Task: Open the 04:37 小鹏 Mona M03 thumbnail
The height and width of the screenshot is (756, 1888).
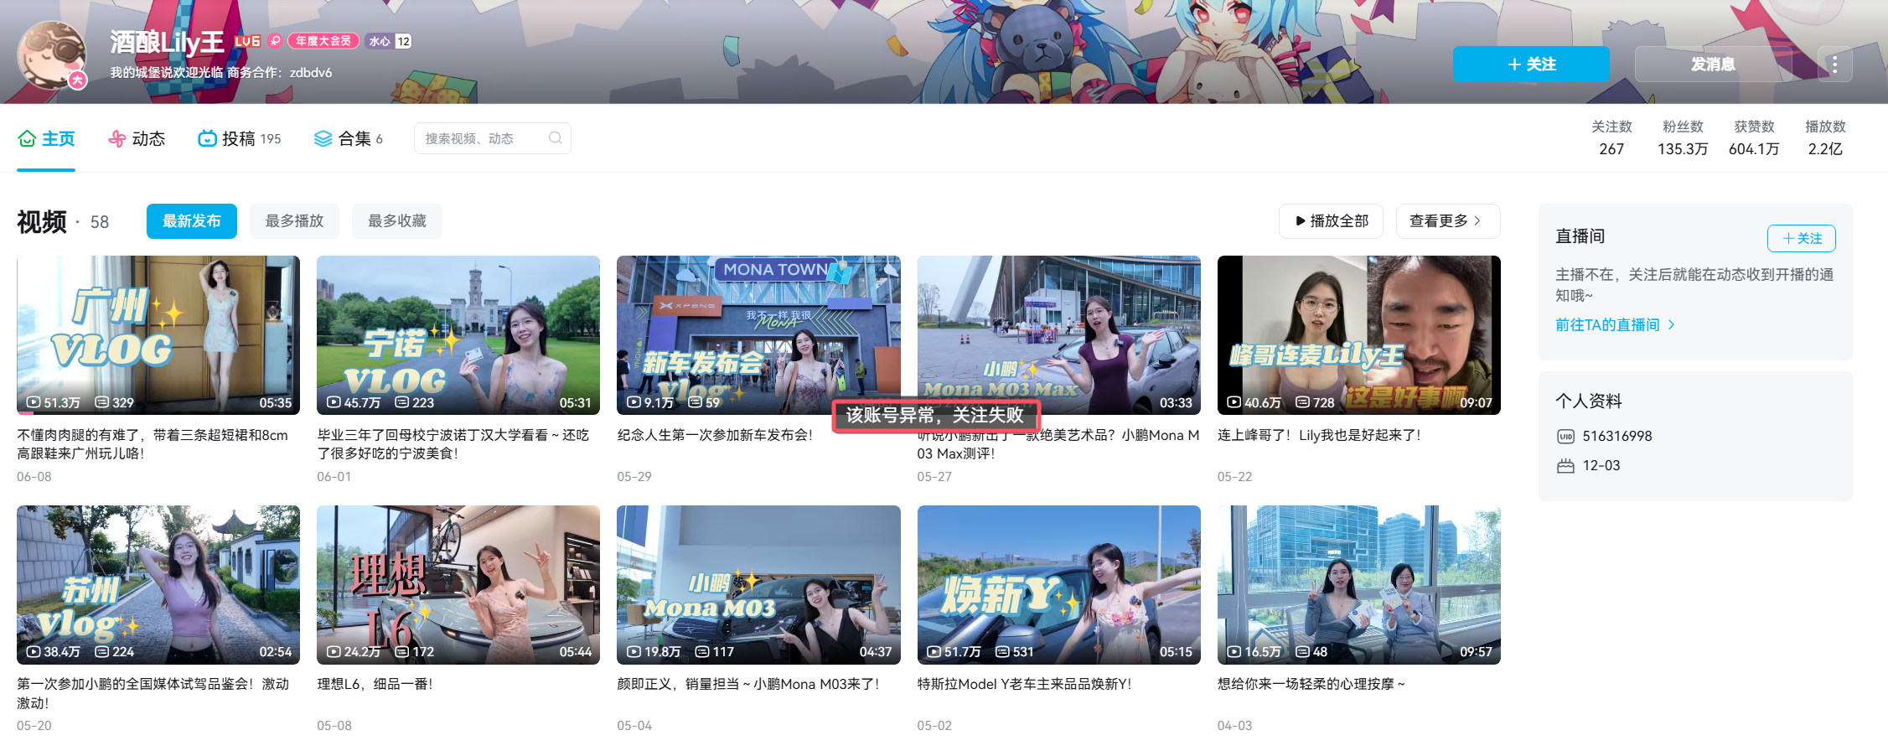Action: pos(758,585)
